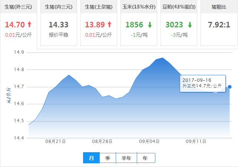This screenshot has height=167, width=238.
Task: Switch chart range to 季
Action: coord(108,158)
